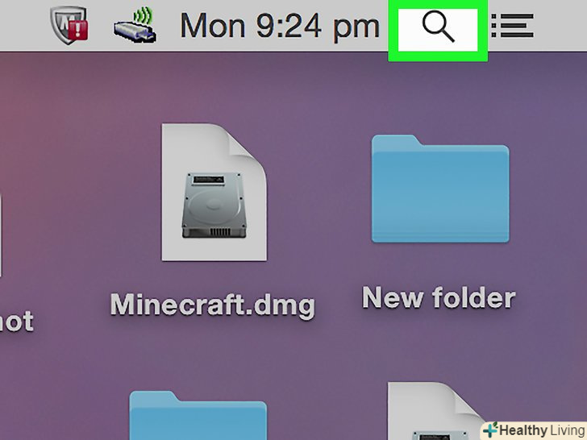This screenshot has width=587, height=440.
Task: Click the Mon 9:24 pm clock
Action: (x=280, y=26)
